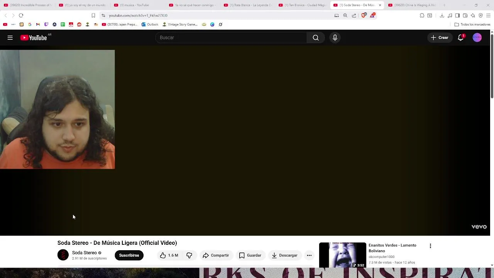Viewport: 494px width, 278px height.
Task: Open Enanitos Verdes Lamento Boliviano thumbnail
Action: coord(343,255)
